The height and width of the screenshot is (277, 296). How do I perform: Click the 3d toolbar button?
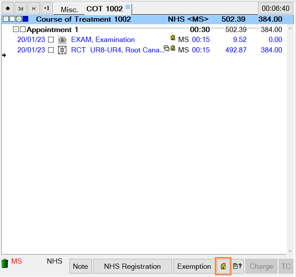(20, 9)
